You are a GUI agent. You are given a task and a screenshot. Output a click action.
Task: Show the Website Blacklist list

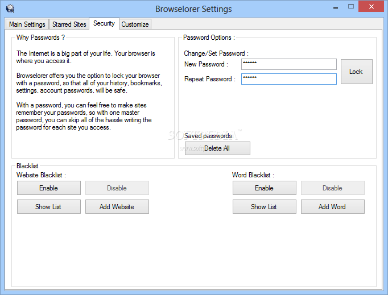coord(49,207)
